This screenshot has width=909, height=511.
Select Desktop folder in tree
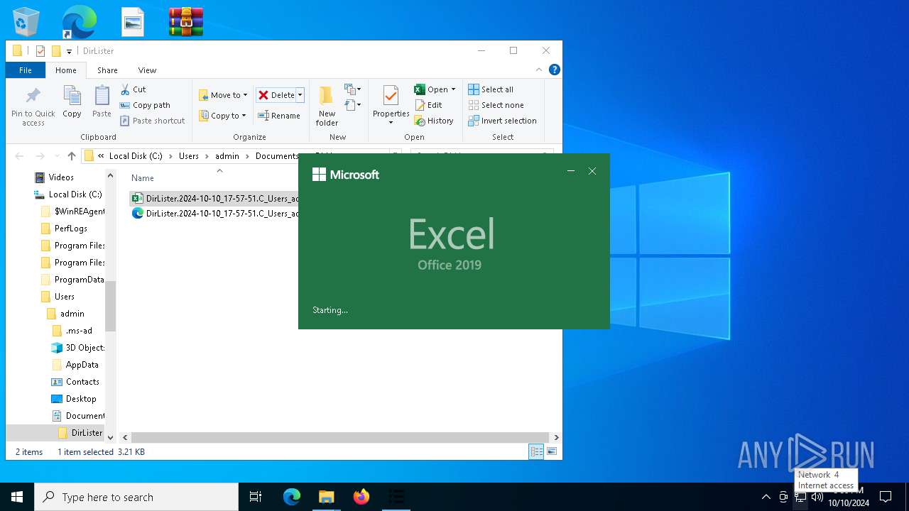click(x=80, y=399)
